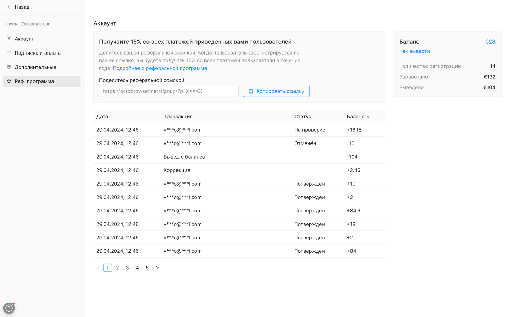Go to the previous page with the left chevron
This screenshot has width=509, height=317.
click(98, 268)
